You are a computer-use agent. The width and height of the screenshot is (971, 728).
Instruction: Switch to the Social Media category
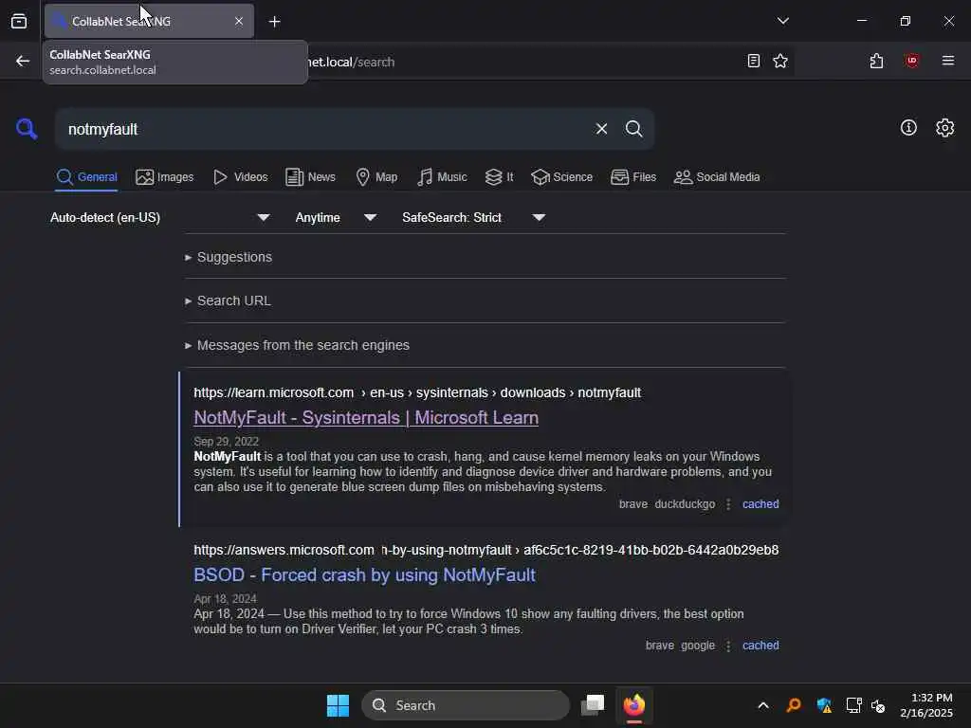click(717, 177)
